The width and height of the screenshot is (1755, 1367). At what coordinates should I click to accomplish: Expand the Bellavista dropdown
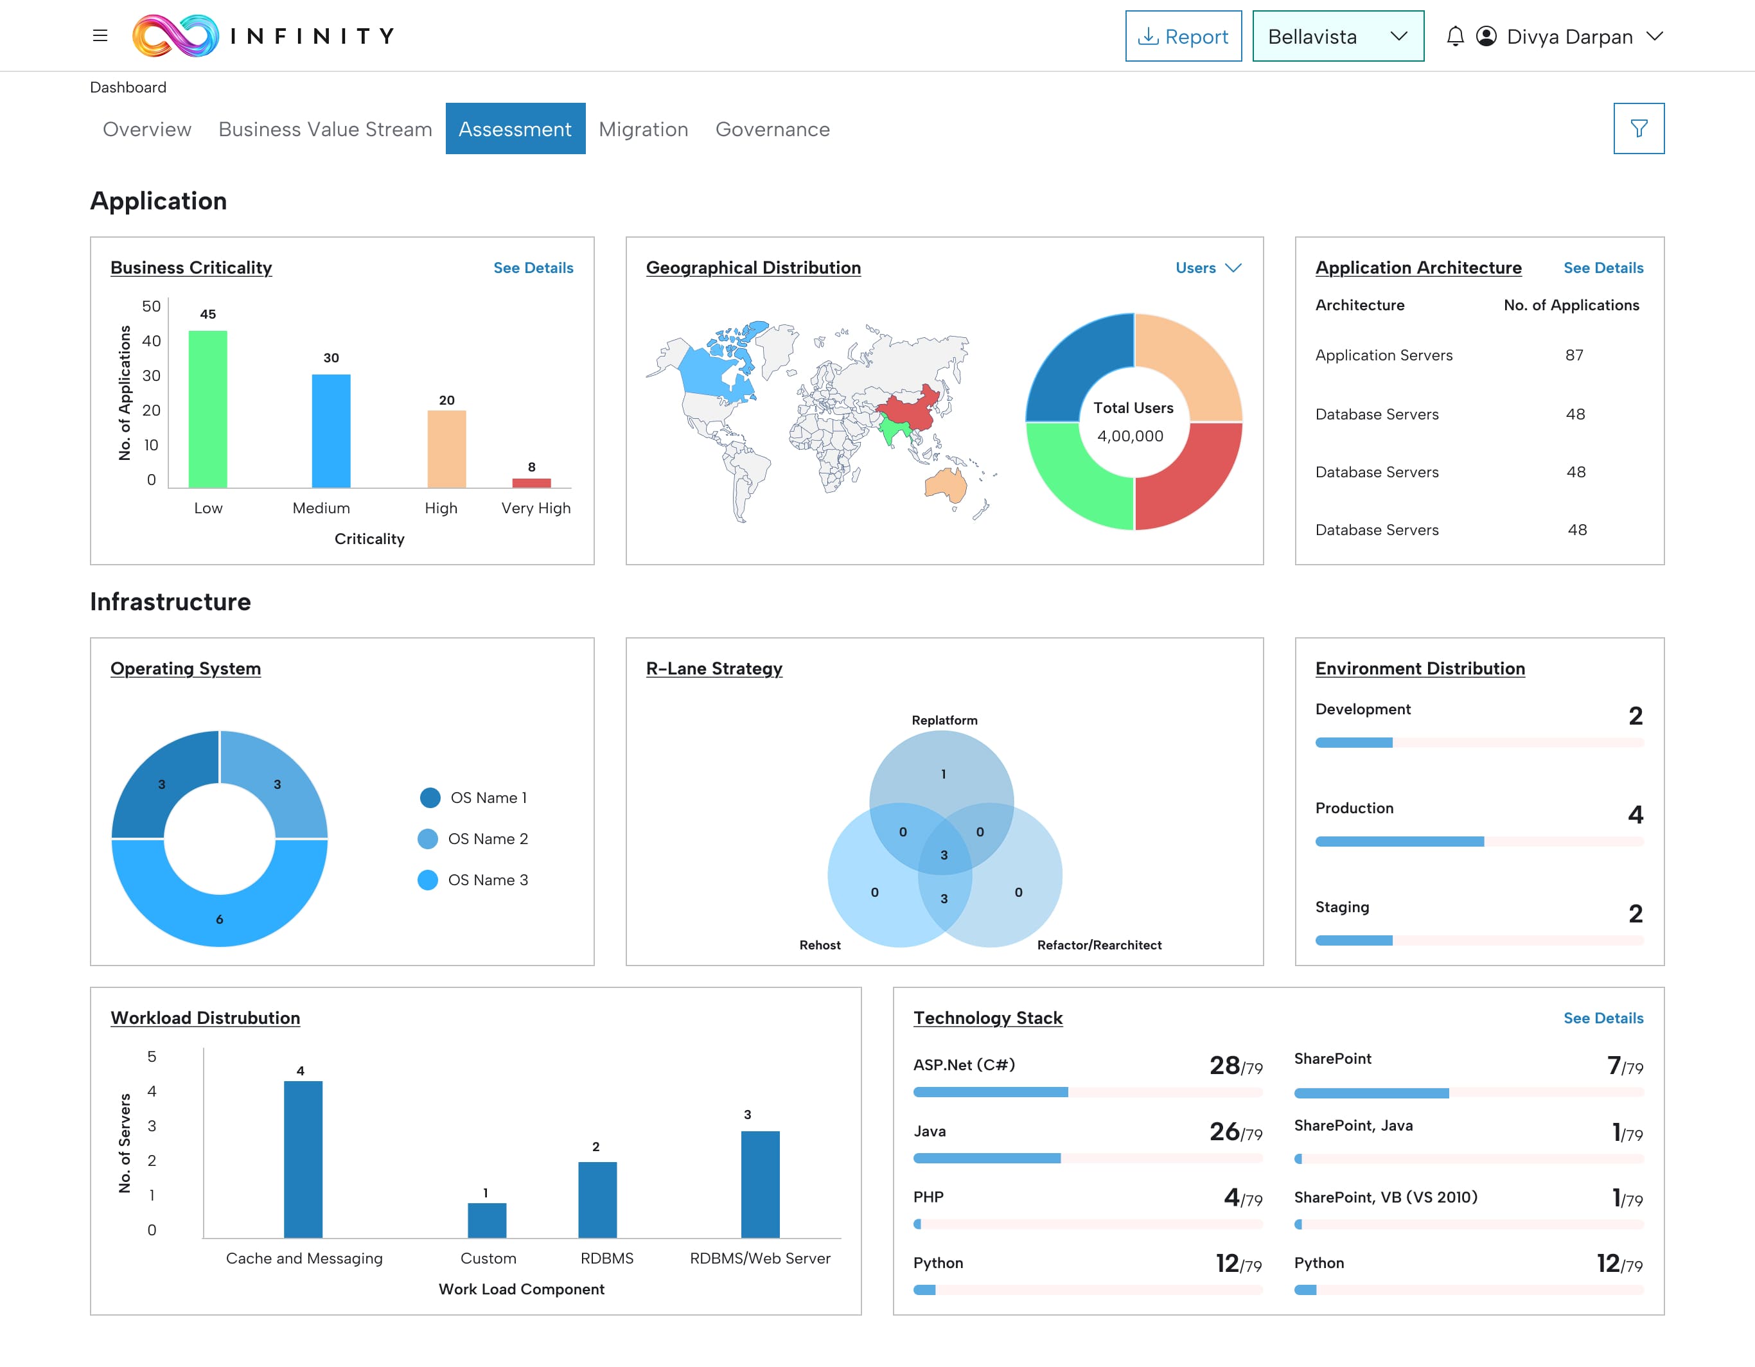point(1398,36)
